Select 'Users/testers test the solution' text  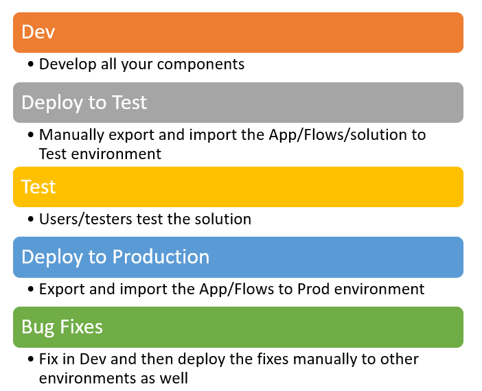click(145, 220)
